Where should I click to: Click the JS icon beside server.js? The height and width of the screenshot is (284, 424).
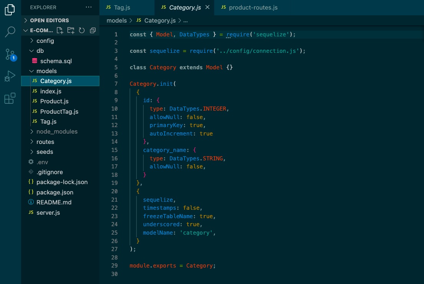(x=31, y=212)
